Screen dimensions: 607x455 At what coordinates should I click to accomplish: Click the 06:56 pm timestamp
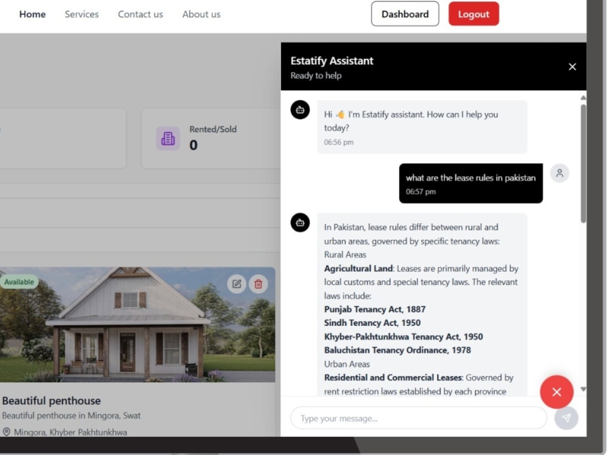click(339, 142)
